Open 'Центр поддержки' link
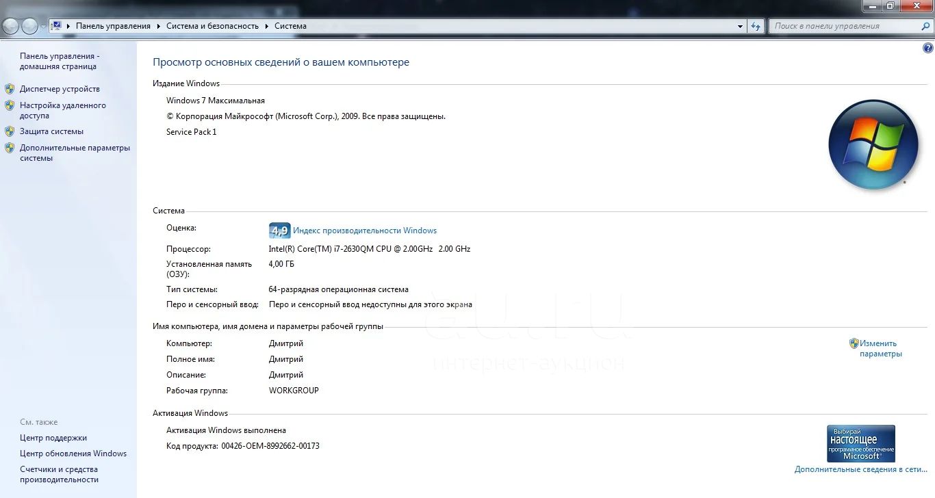The height and width of the screenshot is (498, 935). click(x=53, y=438)
